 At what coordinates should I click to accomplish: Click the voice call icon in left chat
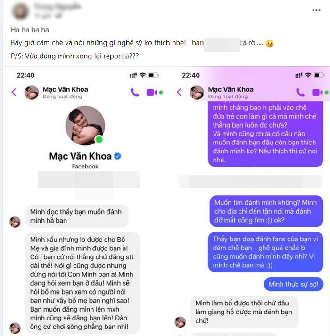135,93
